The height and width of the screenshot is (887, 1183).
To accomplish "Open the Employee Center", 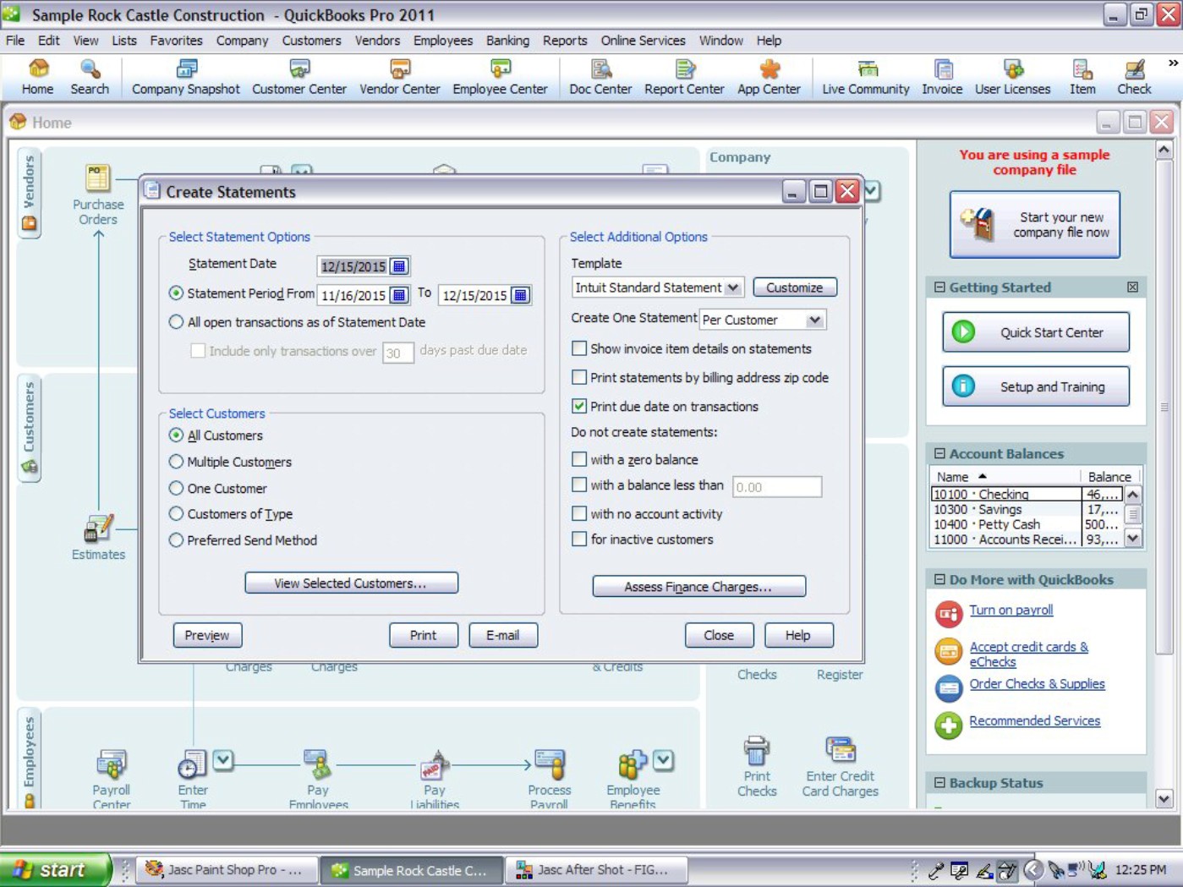I will [x=501, y=77].
